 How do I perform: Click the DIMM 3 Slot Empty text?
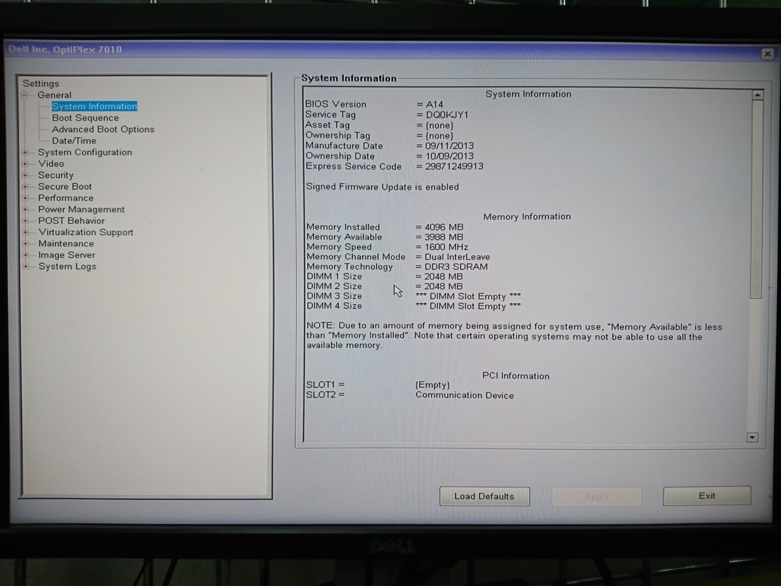[x=468, y=296]
